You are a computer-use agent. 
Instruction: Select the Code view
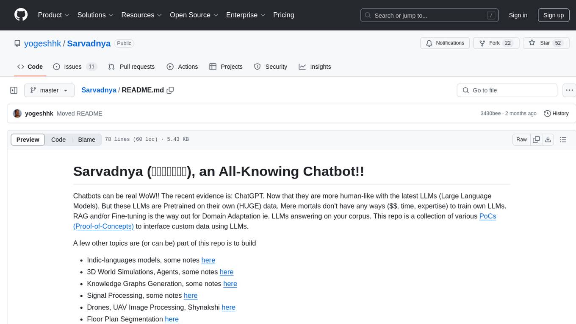(x=58, y=140)
